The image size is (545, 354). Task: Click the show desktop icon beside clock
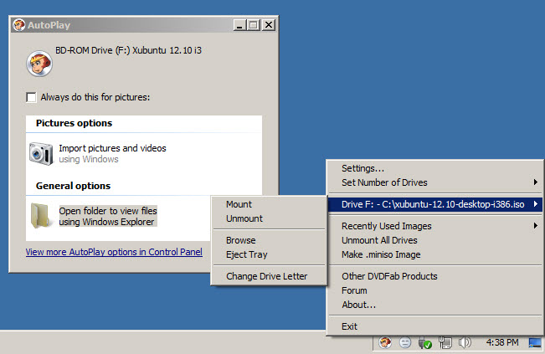click(535, 343)
